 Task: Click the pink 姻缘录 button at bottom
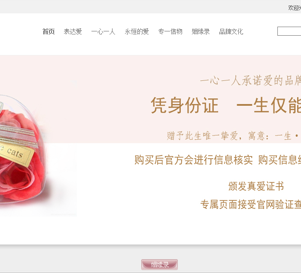point(160,264)
